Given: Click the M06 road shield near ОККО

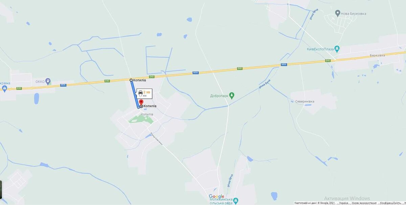Looking at the screenshot, I should pos(63,85).
